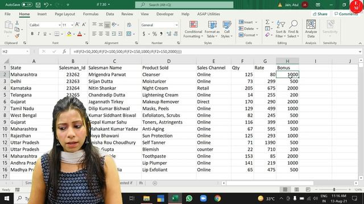The height and width of the screenshot is (204, 364).
Task: Switch to the Formulas tab
Action: pyautogui.click(x=91, y=14)
